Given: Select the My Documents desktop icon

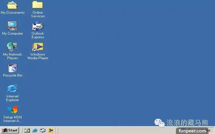Looking at the screenshot, I should coord(12,5).
